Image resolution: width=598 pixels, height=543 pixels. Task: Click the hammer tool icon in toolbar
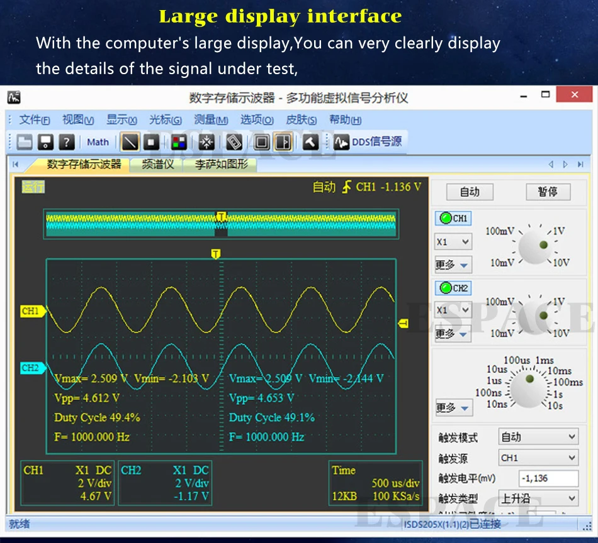310,142
